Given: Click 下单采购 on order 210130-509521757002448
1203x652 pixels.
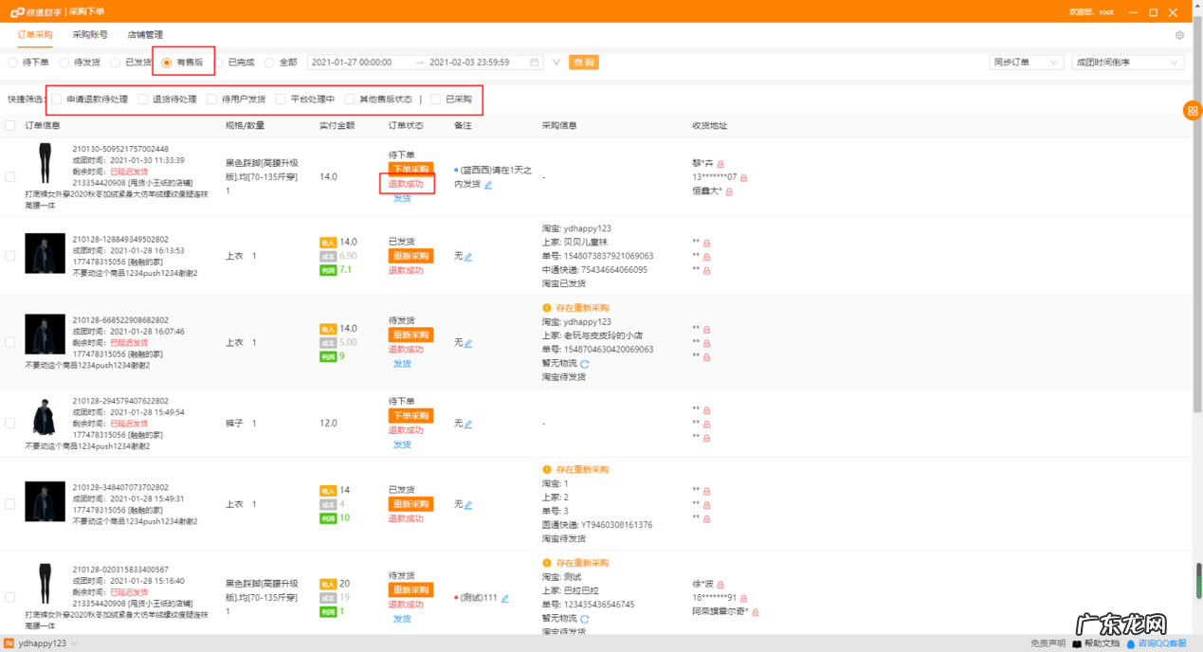Looking at the screenshot, I should click(410, 169).
